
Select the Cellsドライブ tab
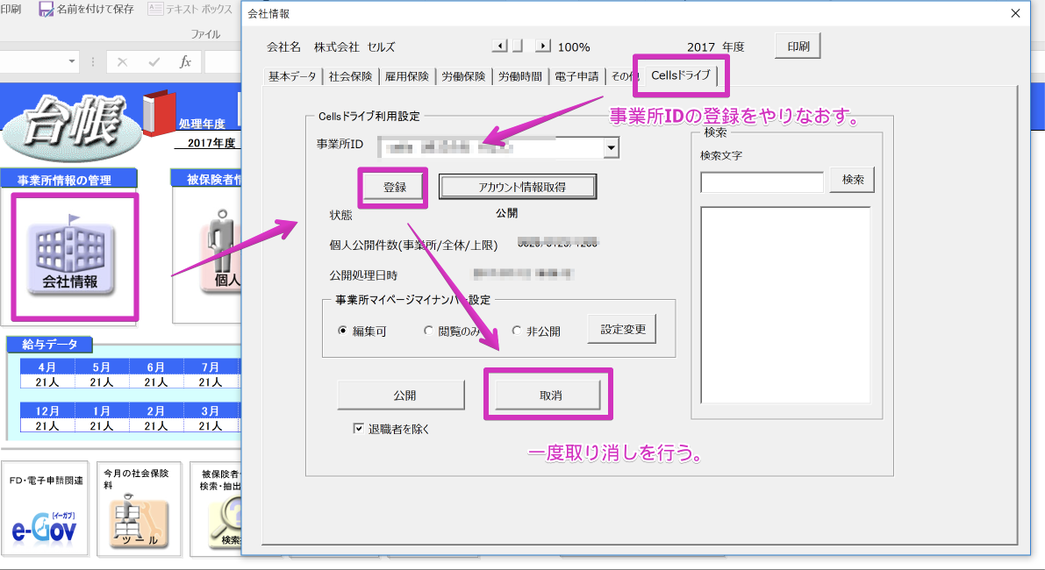[681, 75]
